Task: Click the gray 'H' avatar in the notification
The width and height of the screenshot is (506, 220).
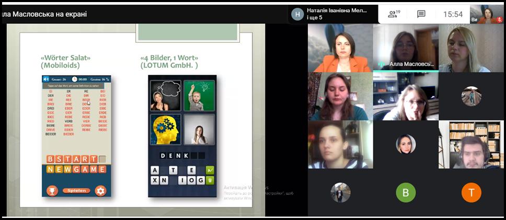Action: pyautogui.click(x=297, y=14)
